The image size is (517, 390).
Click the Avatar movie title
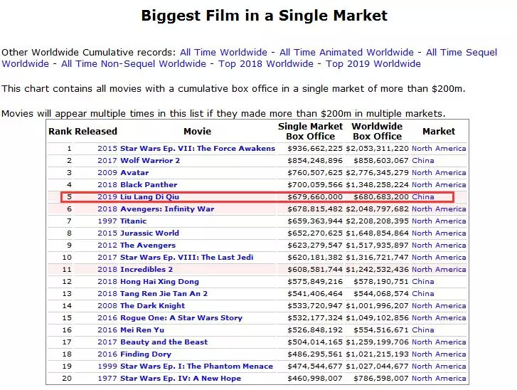pyautogui.click(x=134, y=173)
